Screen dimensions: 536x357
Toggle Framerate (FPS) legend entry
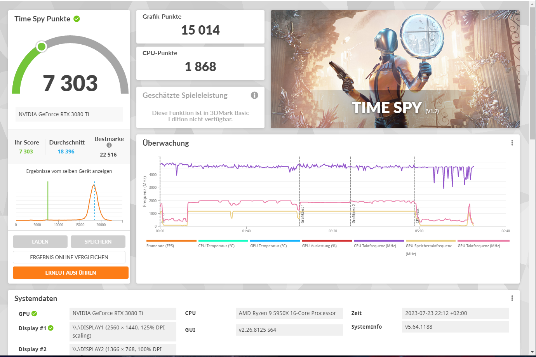pyautogui.click(x=171, y=244)
